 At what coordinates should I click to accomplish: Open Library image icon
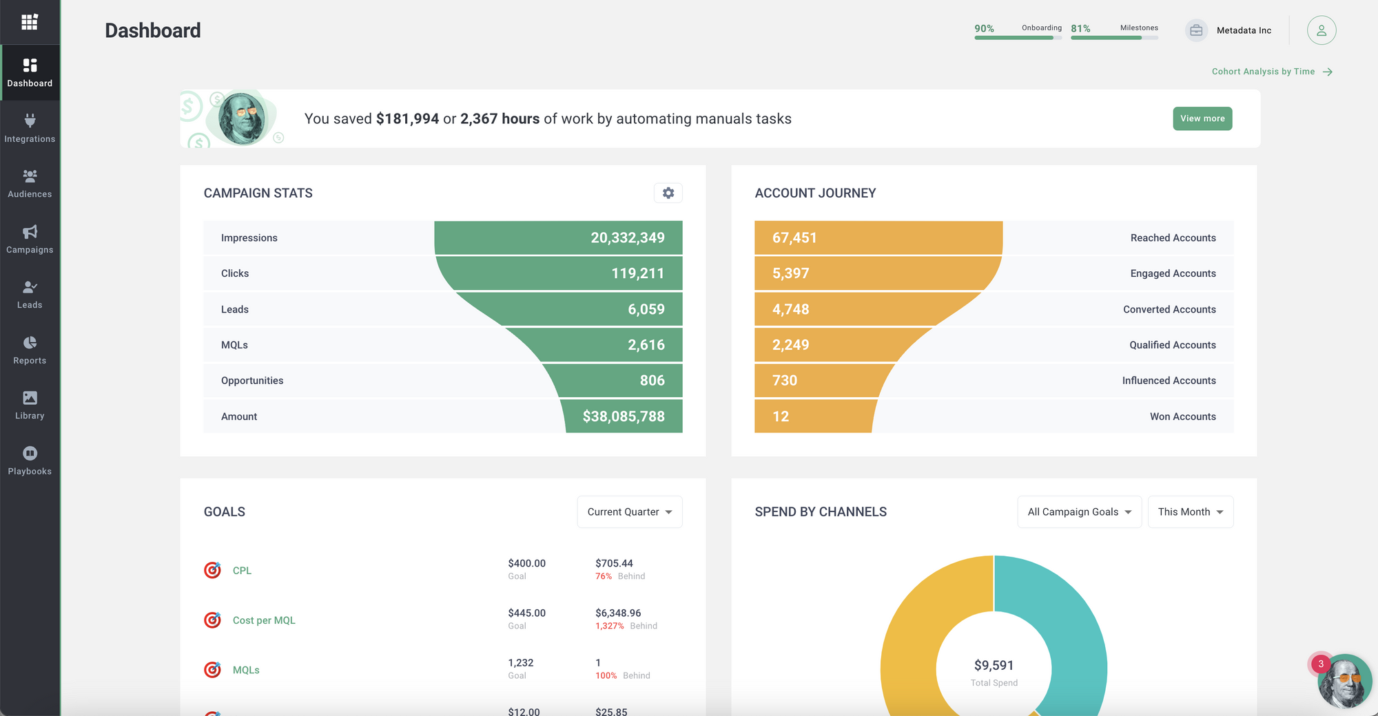30,398
